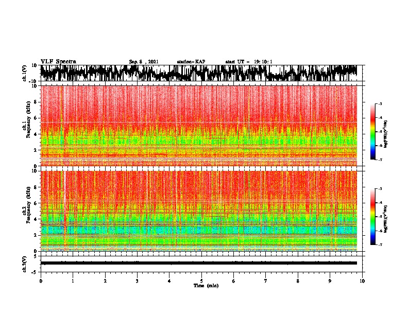Click the "-7" tick on ch.1 color bar
The image size is (408, 315).
[x=380, y=160]
